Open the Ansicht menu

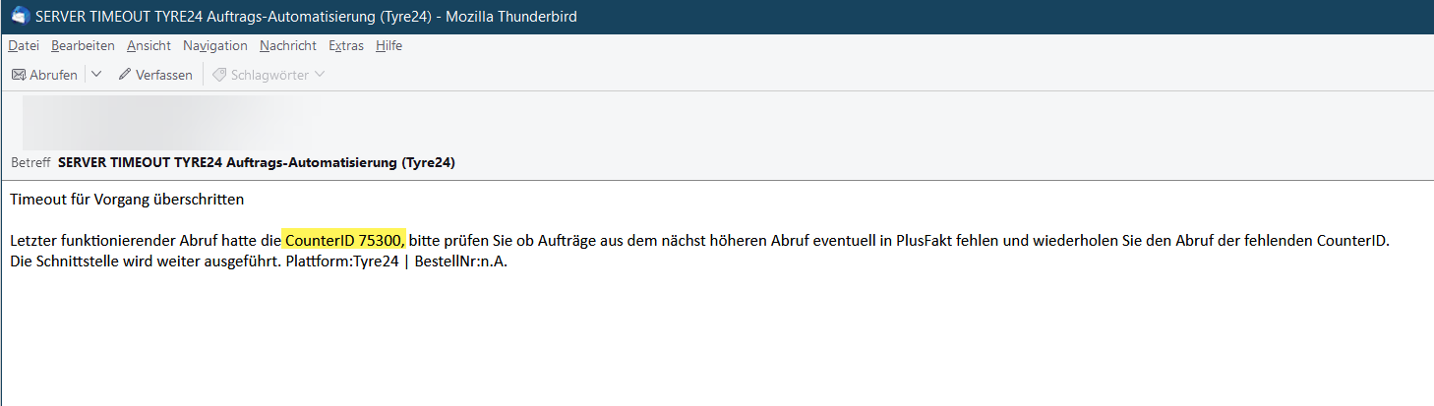pos(149,45)
